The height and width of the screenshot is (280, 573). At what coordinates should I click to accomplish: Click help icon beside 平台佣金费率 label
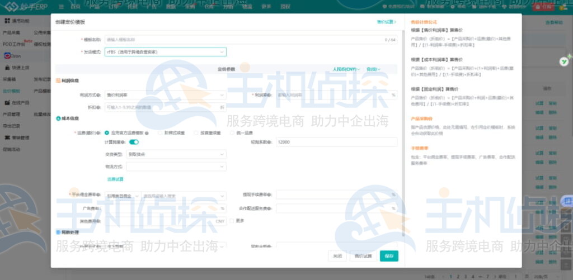(98, 195)
